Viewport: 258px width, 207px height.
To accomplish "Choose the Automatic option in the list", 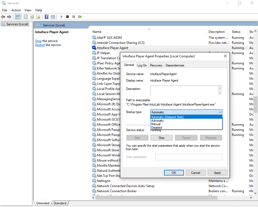I will [x=186, y=121].
